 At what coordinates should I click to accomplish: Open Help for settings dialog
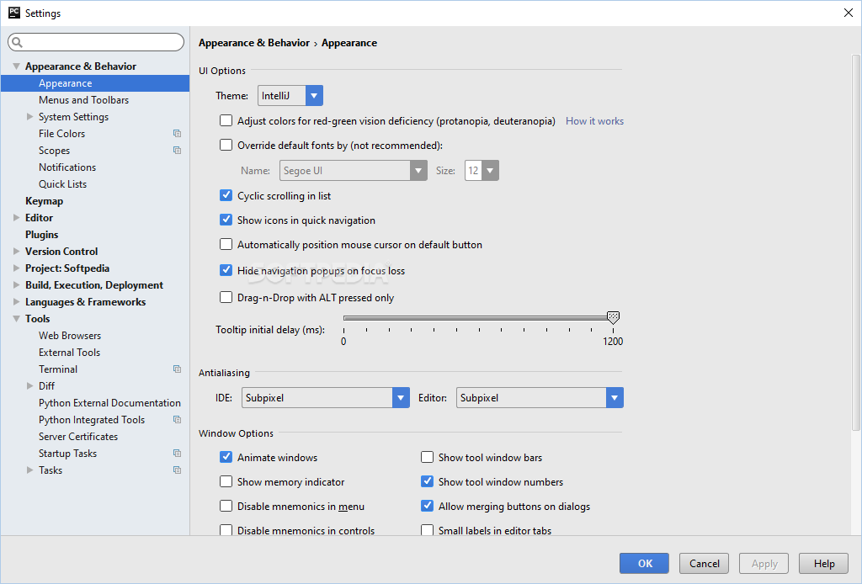tap(824, 563)
